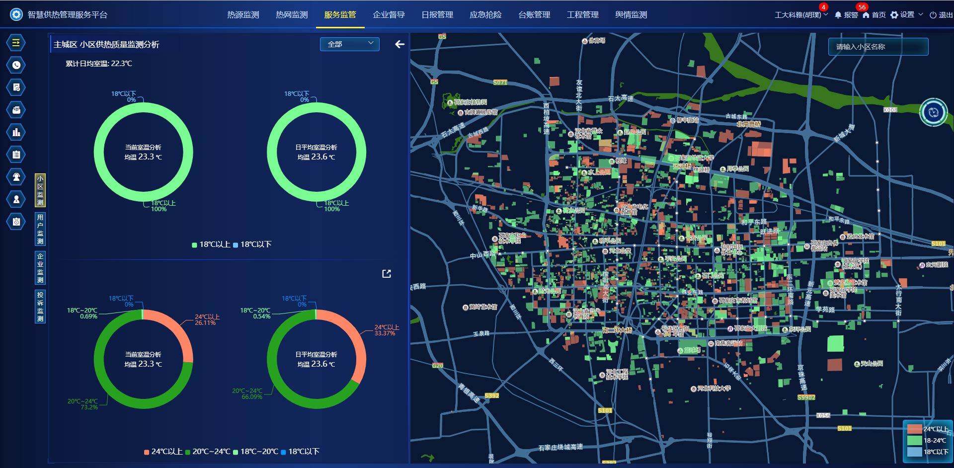Click the circular refresh button on map
954x468 pixels.
[x=933, y=112]
